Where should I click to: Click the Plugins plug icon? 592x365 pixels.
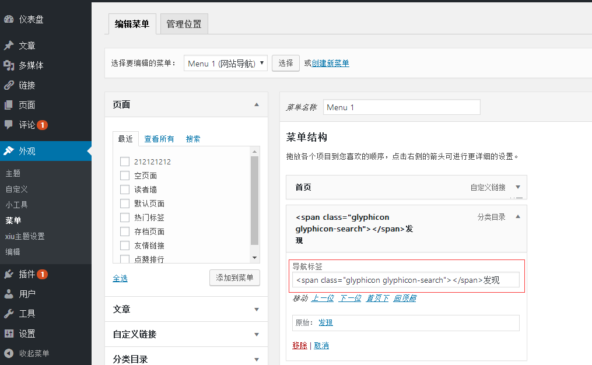click(x=9, y=274)
